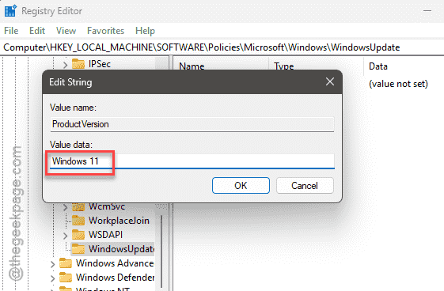Screen dimensions: 444x291
Task: Select the WSDAPI key
Action: coord(105,235)
